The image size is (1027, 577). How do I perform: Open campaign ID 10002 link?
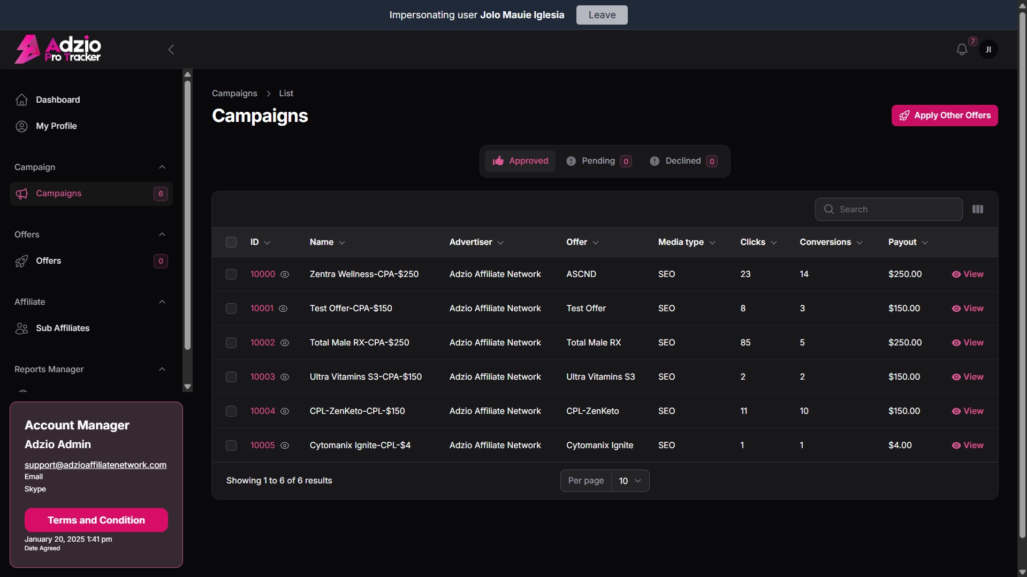[262, 343]
